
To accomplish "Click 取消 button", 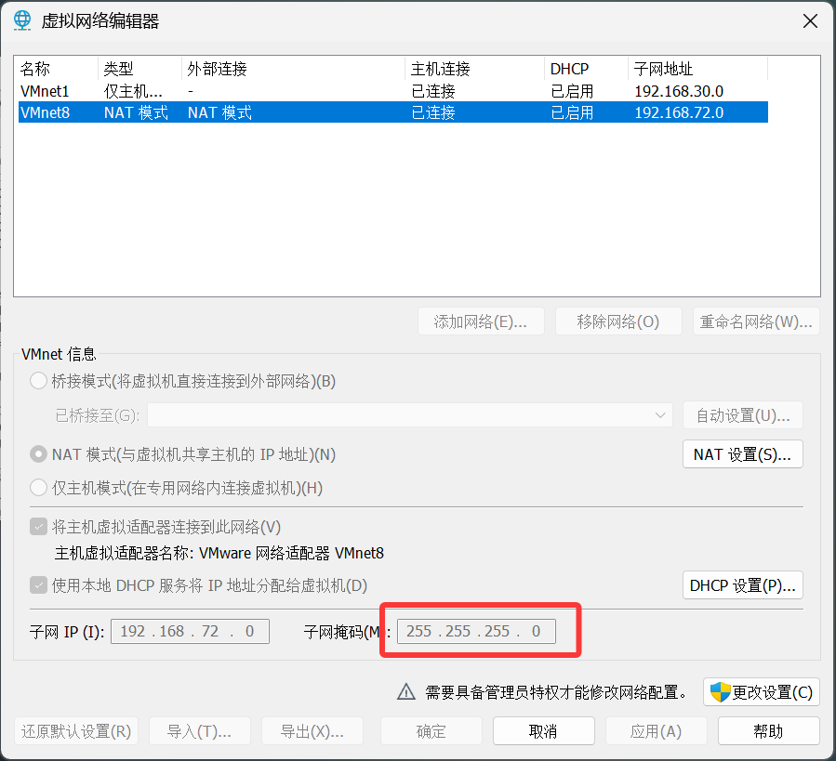I will point(544,731).
